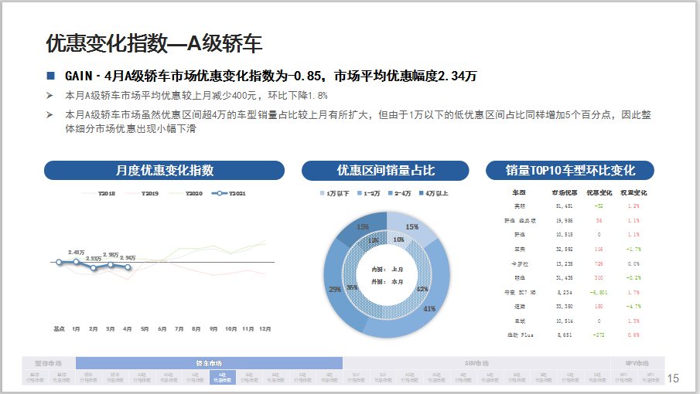Select the 1万以下 legend color square
The image size is (700, 394).
(x=323, y=193)
